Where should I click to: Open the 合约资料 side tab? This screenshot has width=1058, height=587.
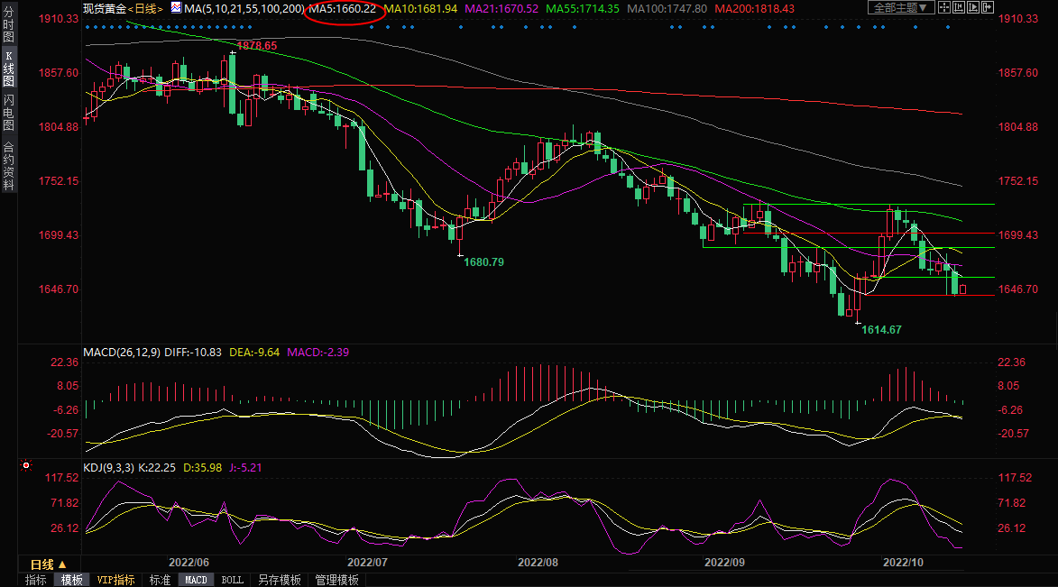point(8,166)
